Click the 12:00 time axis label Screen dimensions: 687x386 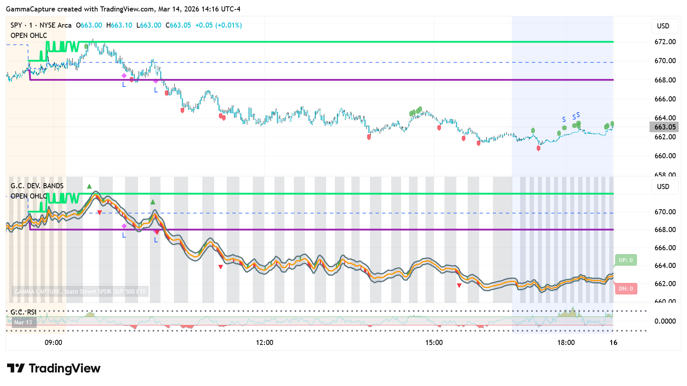tap(265, 343)
